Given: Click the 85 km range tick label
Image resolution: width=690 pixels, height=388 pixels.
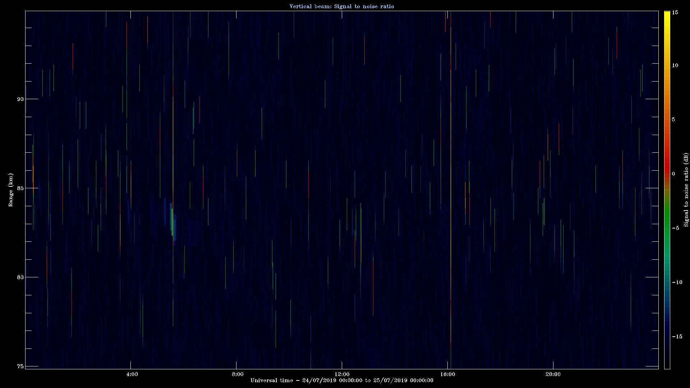Looking at the screenshot, I should click(x=20, y=188).
